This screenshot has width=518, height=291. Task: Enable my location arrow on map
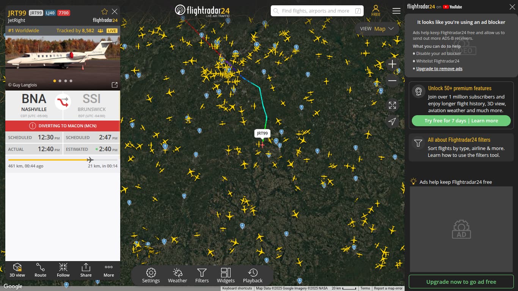(392, 121)
